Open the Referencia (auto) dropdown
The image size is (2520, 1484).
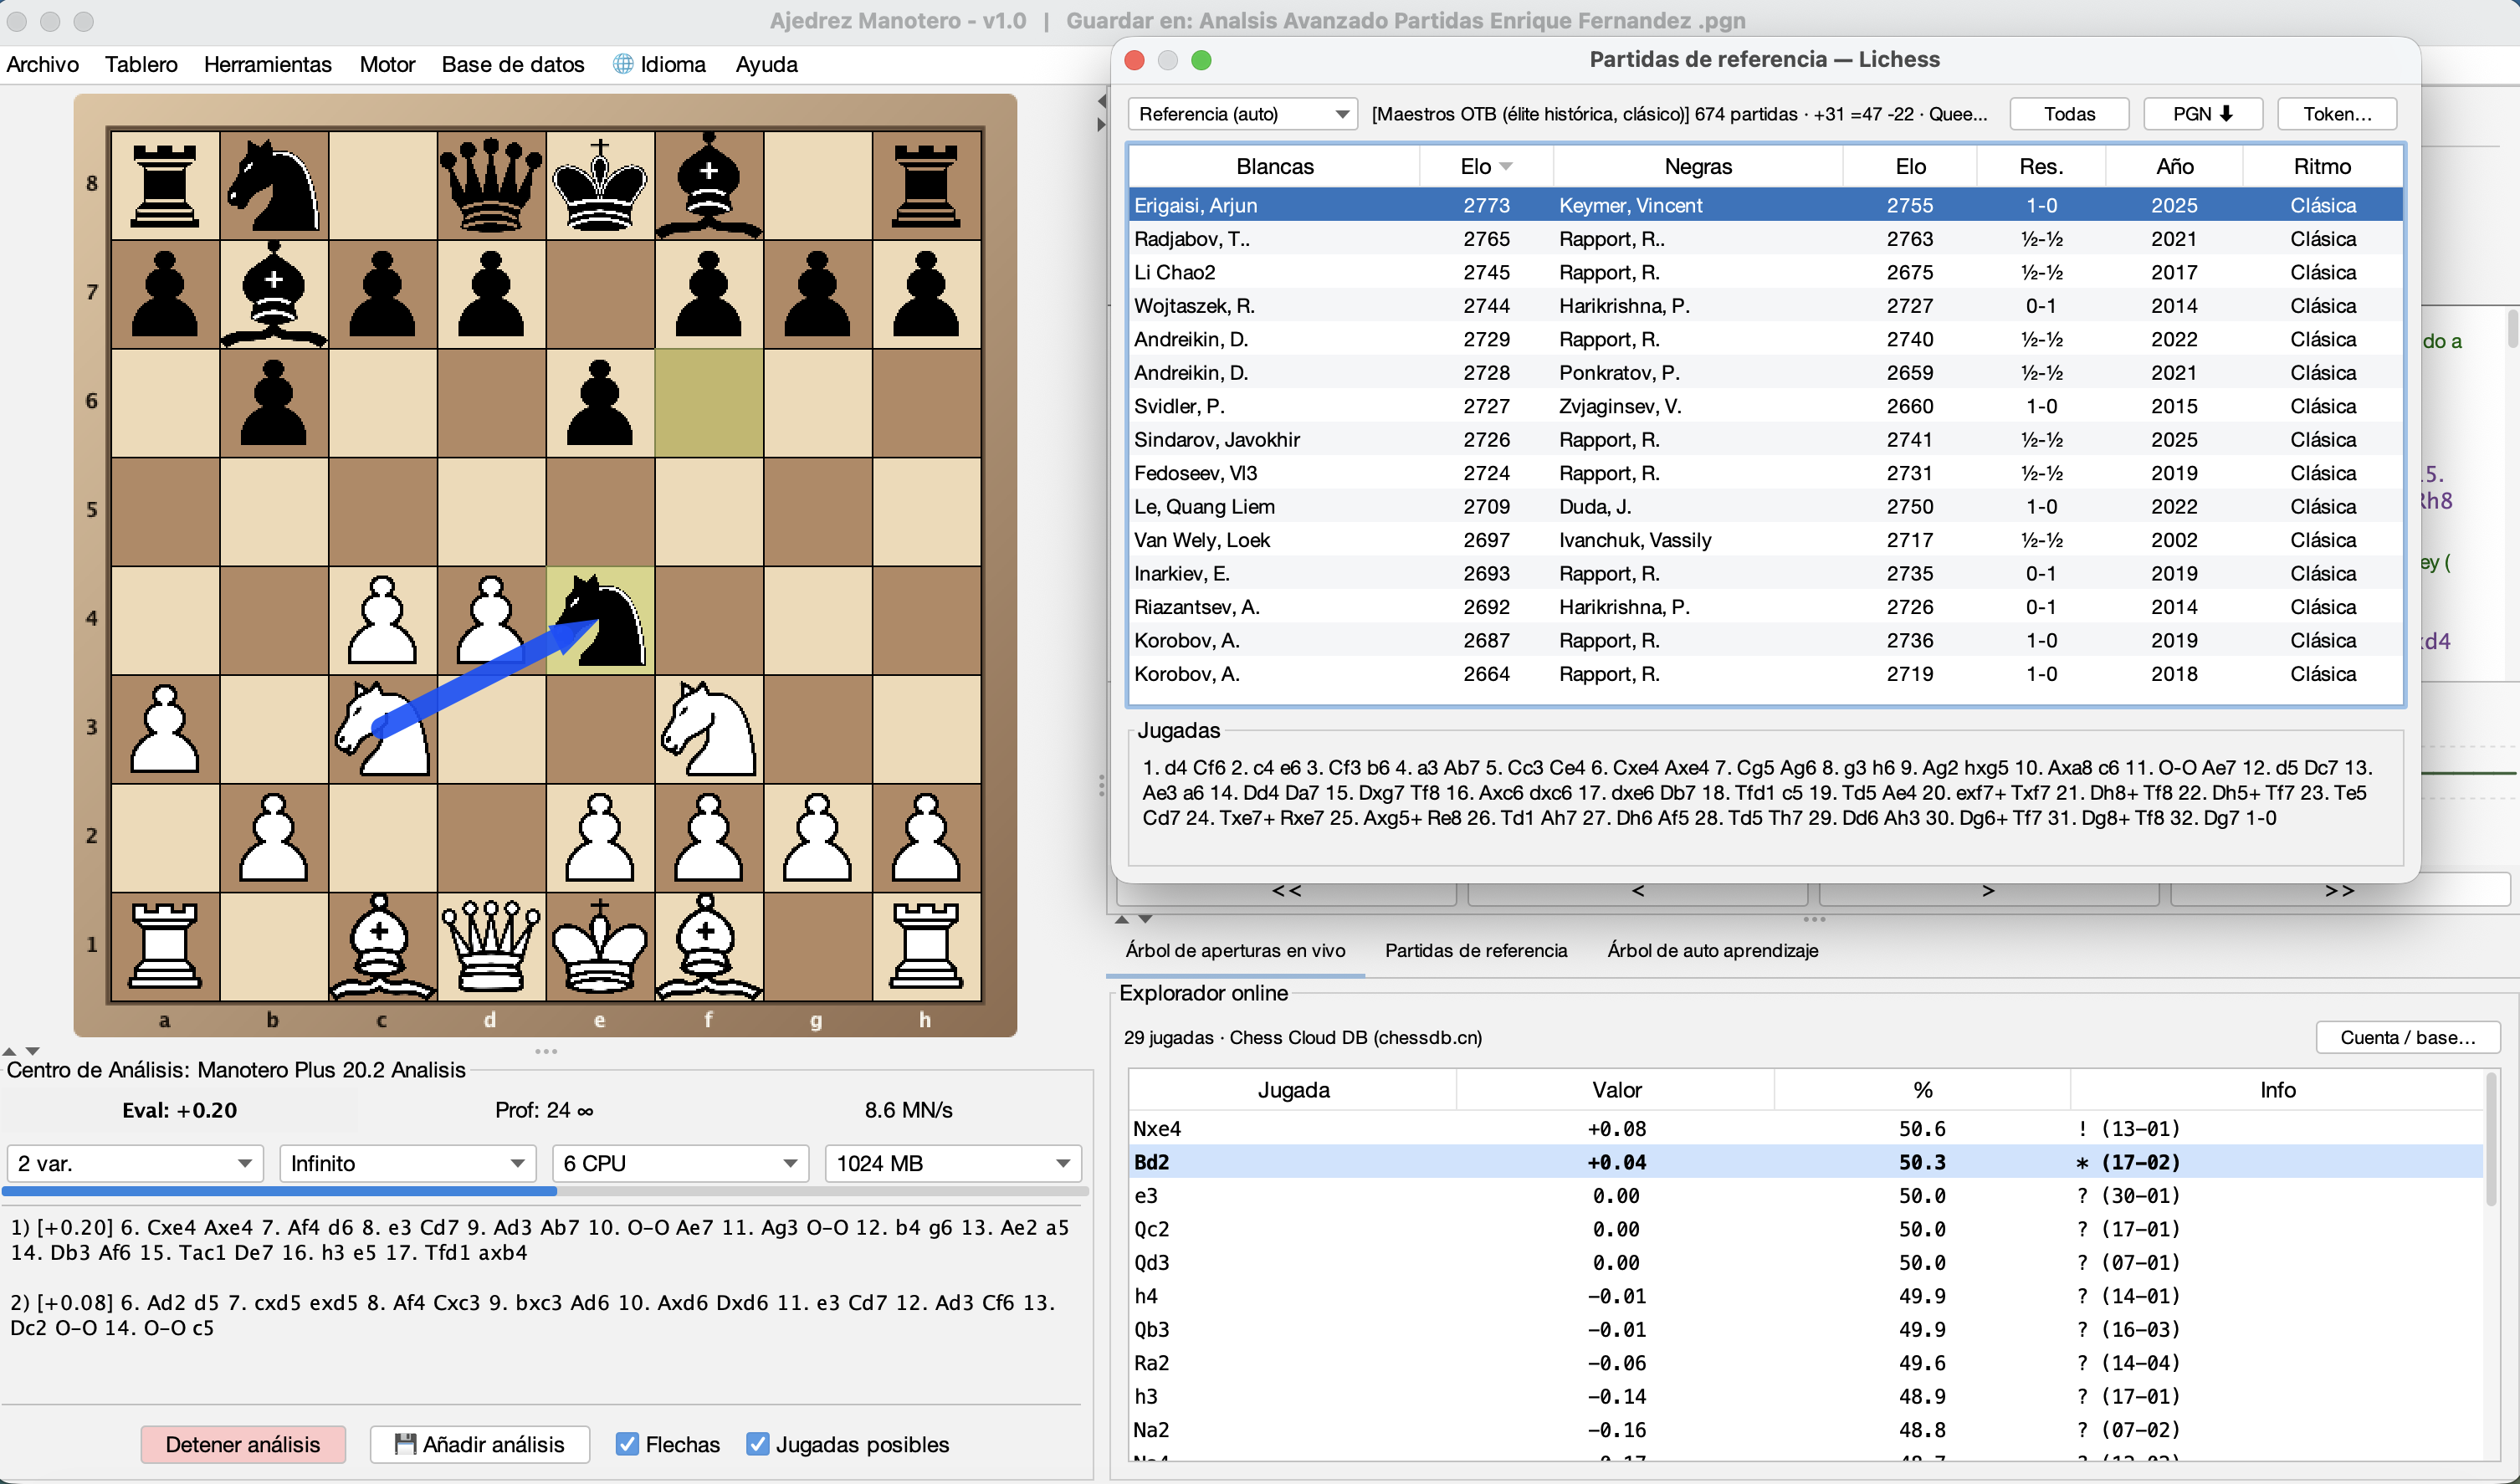1242,114
